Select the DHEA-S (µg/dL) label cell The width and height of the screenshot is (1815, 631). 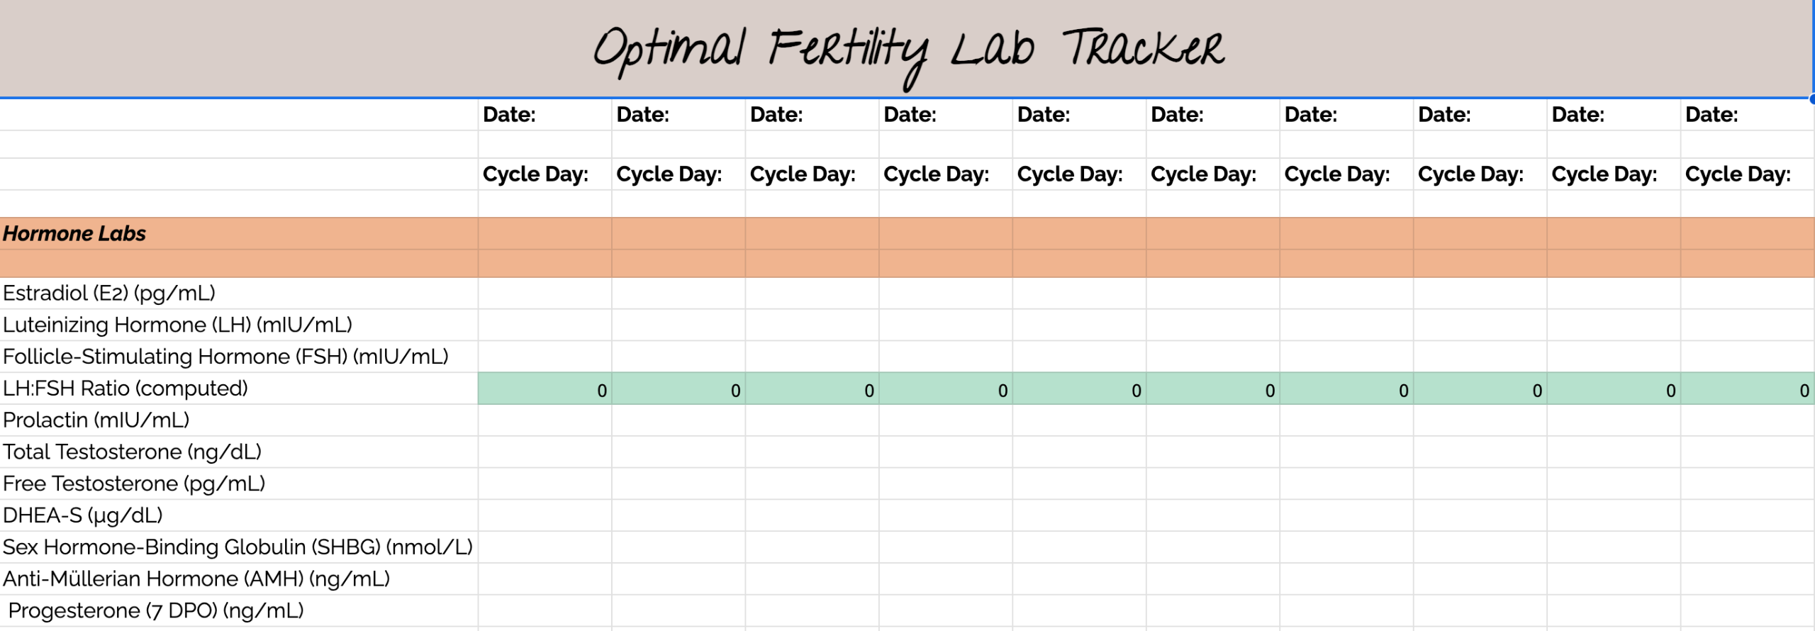tap(239, 515)
